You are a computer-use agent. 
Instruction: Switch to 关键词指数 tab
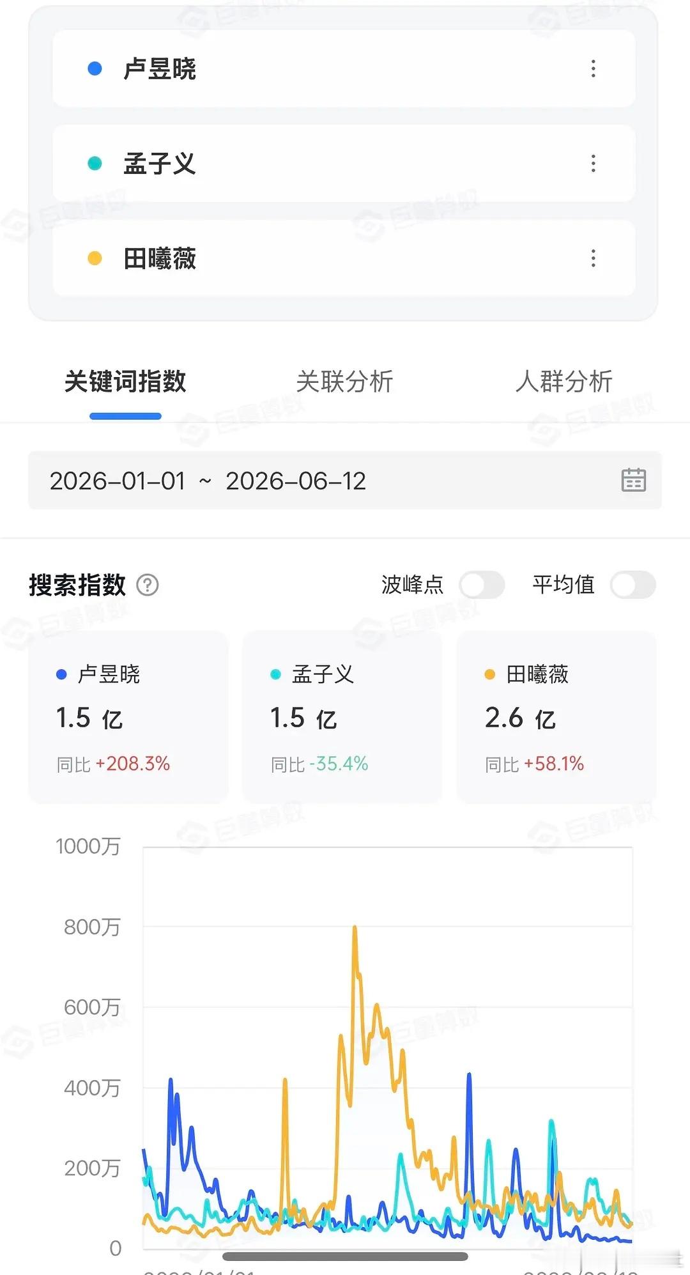[125, 382]
